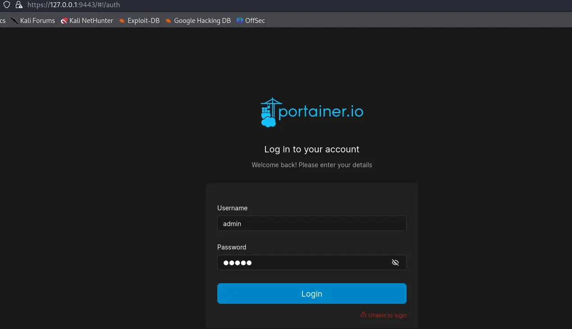
Task: Click the blue Login button
Action: [312, 293]
